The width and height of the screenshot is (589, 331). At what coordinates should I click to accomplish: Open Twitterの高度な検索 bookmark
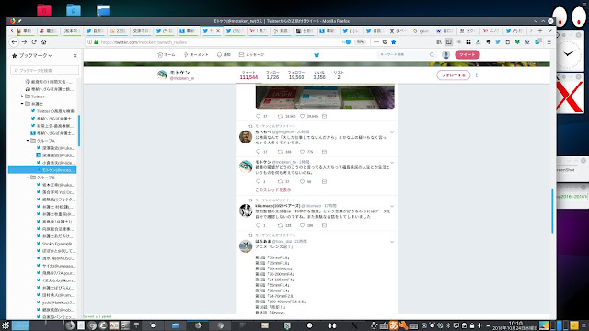click(52, 111)
